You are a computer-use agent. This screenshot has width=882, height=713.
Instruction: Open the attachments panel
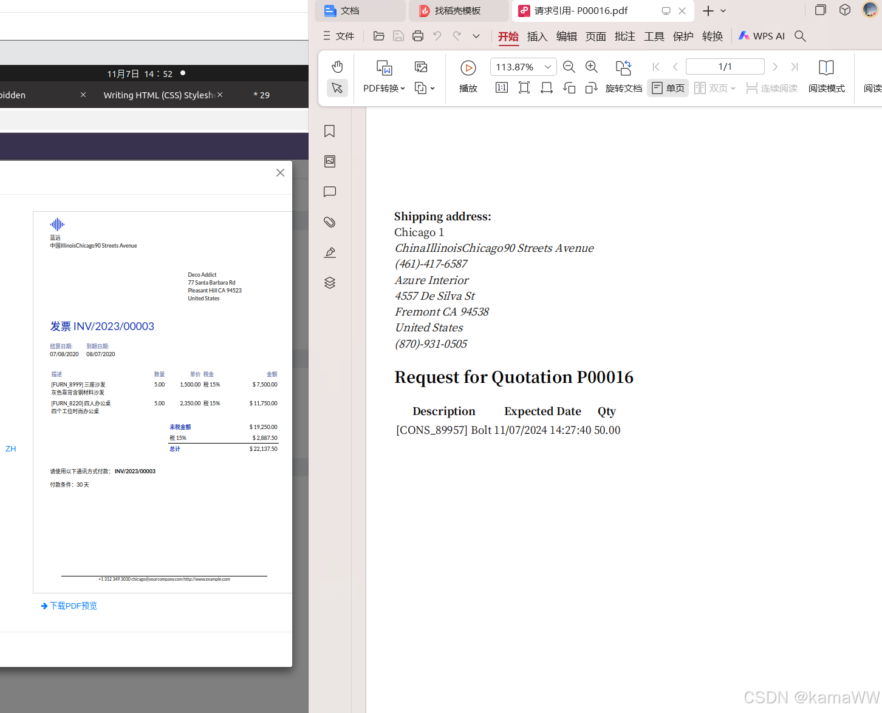coord(329,222)
